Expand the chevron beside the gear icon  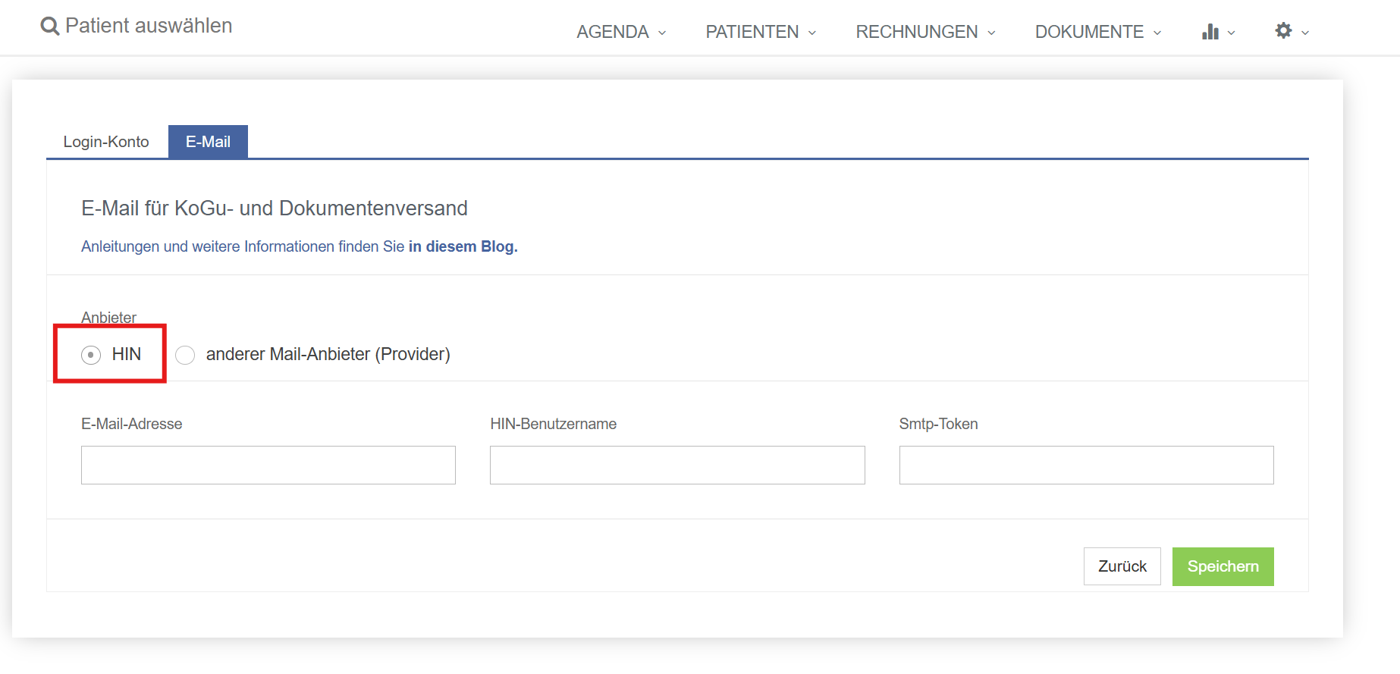tap(1305, 33)
